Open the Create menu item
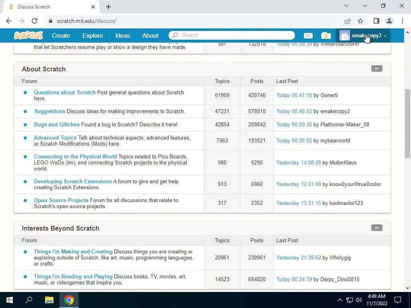This screenshot has width=411, height=308. (61, 36)
